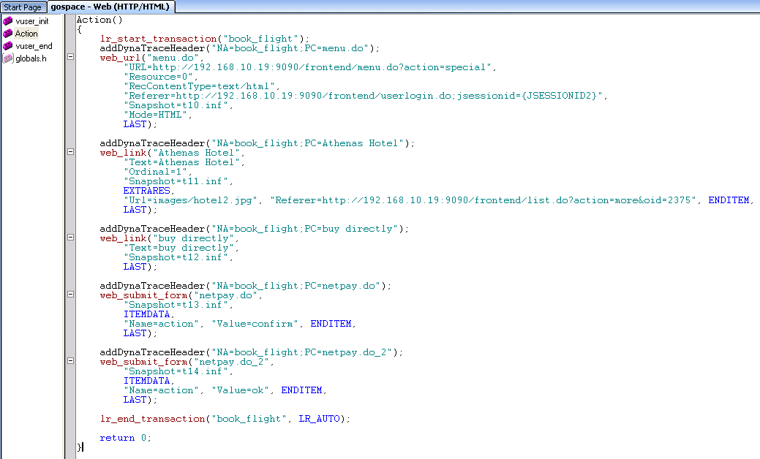Place cursor on lr_start_transaction line

pyautogui.click(x=205, y=39)
